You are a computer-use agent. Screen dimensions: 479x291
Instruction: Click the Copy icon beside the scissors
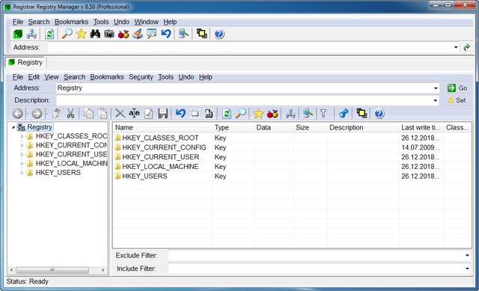(88, 114)
